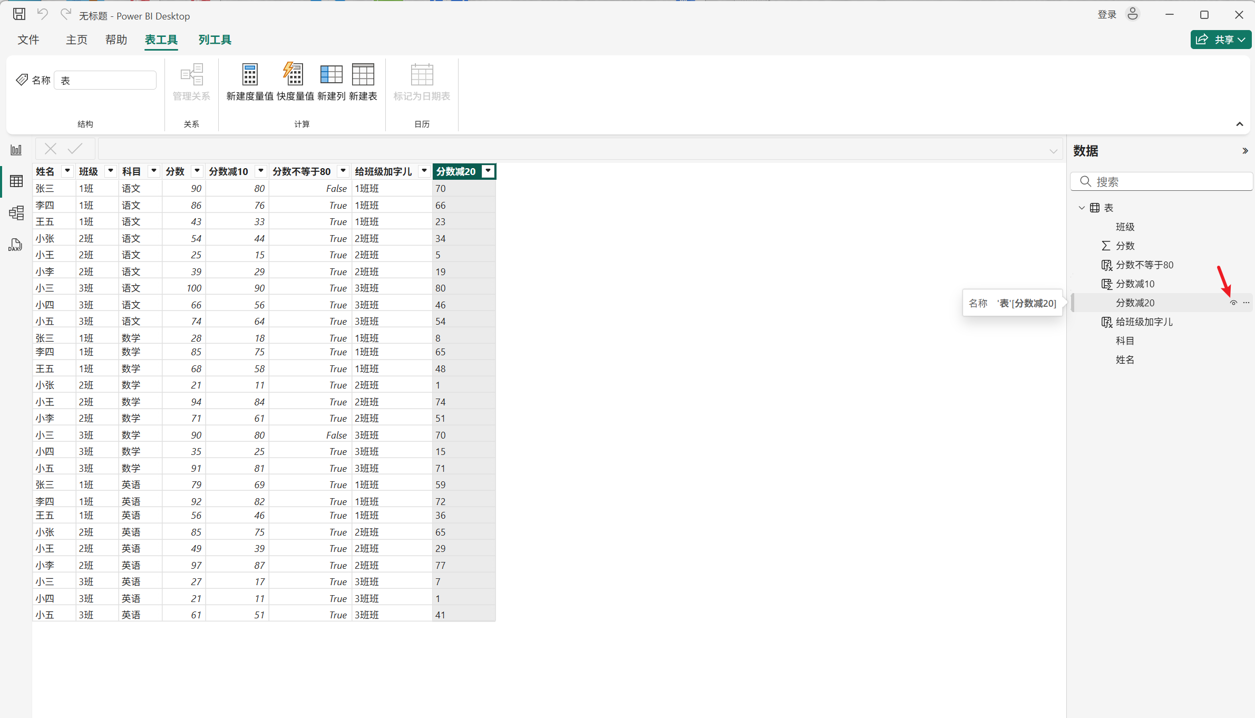Viewport: 1255px width, 718px height.
Task: Click the New Column icon
Action: 331,75
